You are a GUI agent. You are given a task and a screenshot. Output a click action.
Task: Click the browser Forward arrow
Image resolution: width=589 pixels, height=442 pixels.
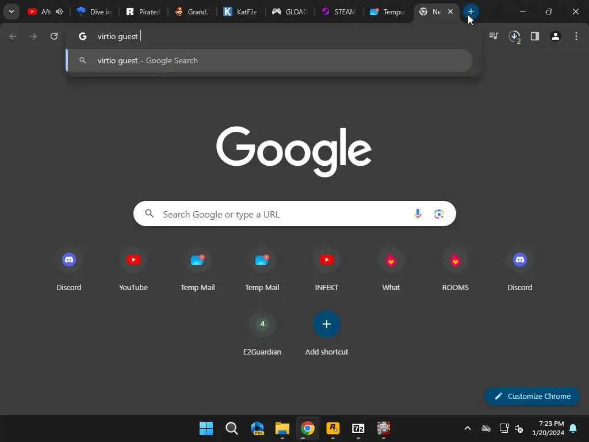pos(33,36)
